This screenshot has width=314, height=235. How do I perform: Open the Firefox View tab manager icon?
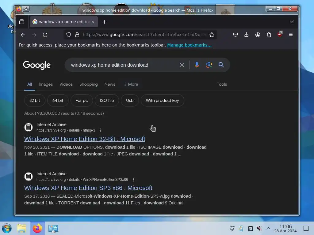point(22,22)
